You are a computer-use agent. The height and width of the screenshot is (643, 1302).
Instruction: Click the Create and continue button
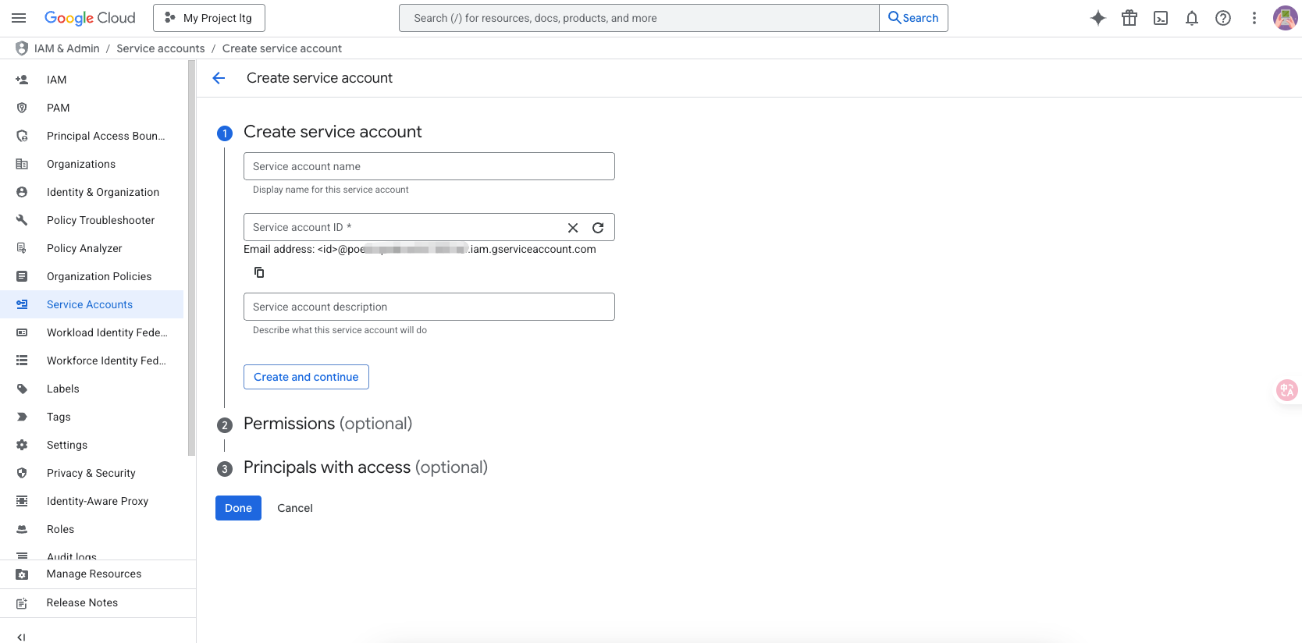click(x=306, y=377)
